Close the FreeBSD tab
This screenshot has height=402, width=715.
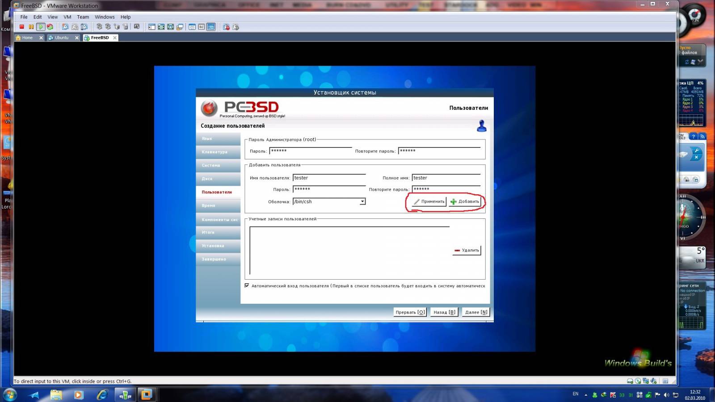pyautogui.click(x=115, y=38)
